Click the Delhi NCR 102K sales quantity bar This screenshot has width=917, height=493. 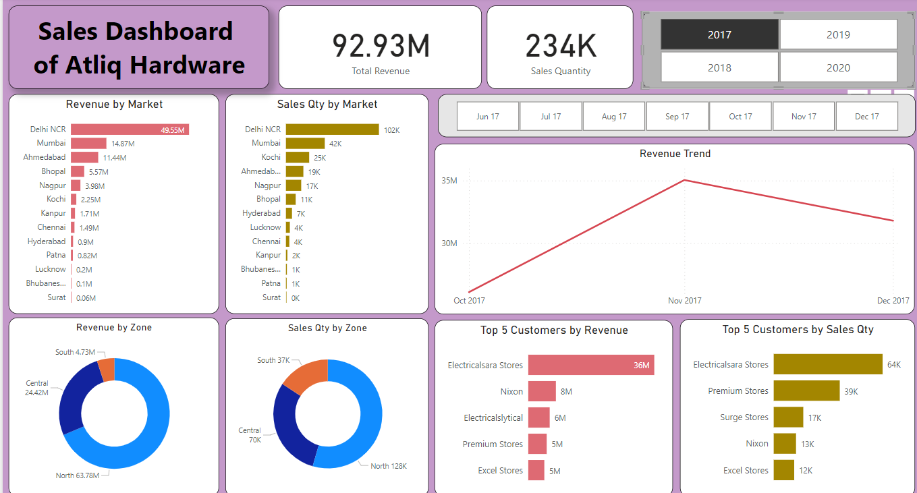click(x=332, y=129)
